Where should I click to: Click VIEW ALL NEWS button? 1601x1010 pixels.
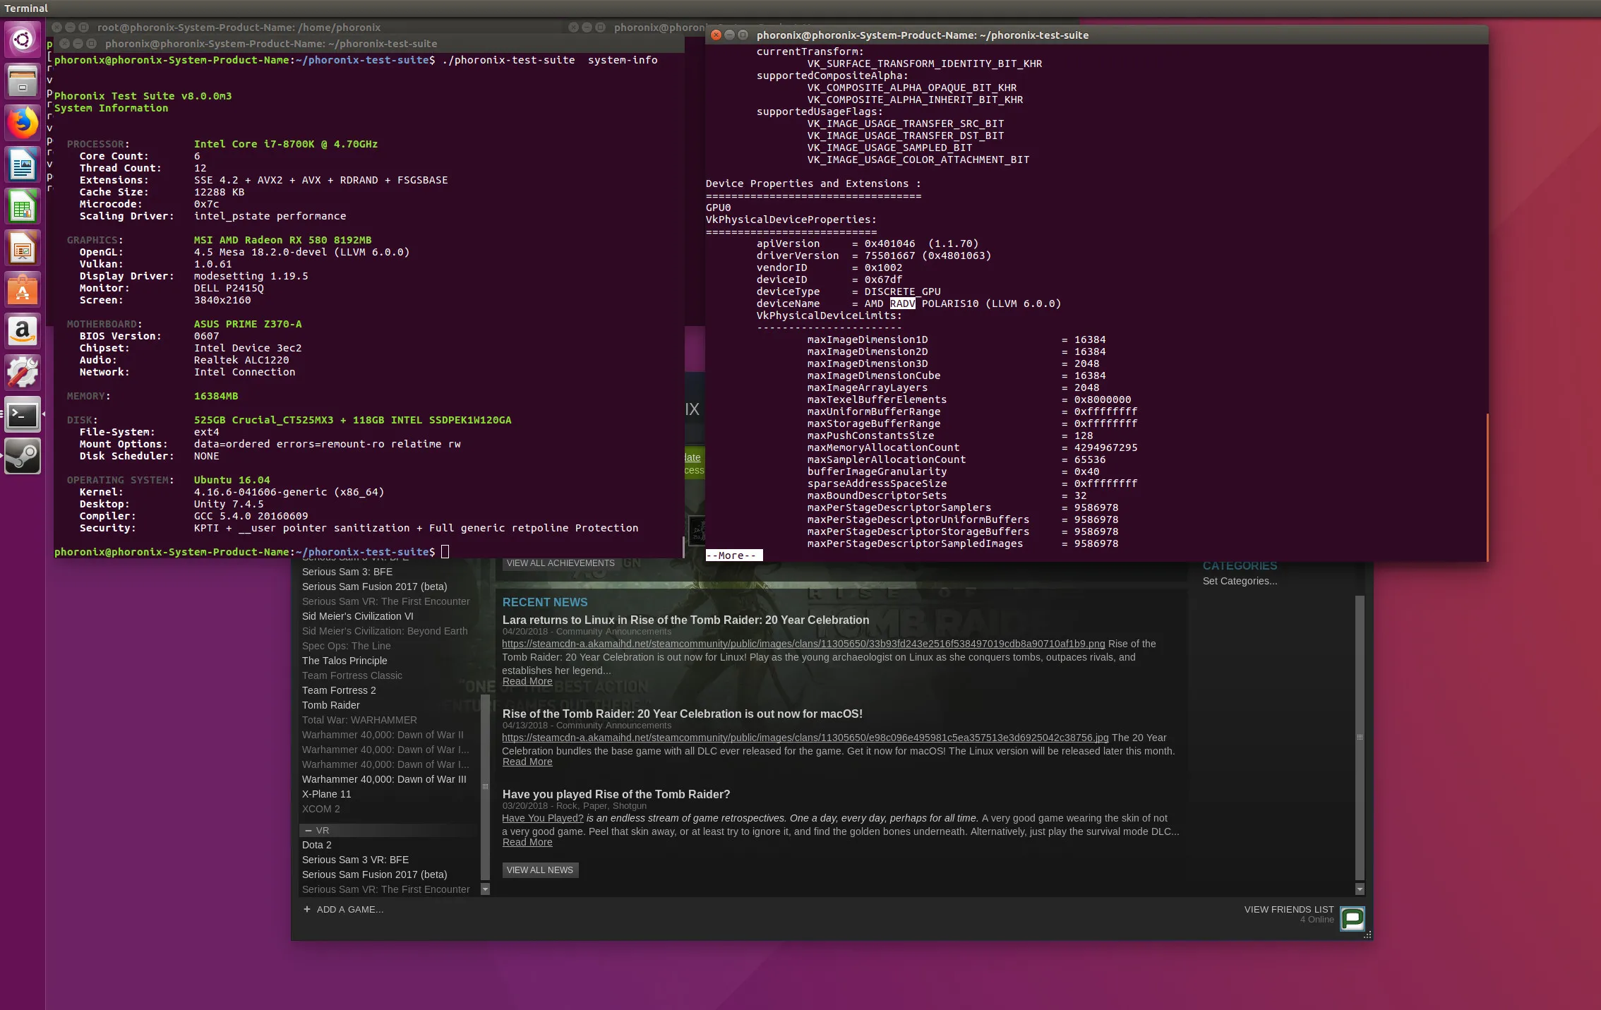tap(539, 870)
